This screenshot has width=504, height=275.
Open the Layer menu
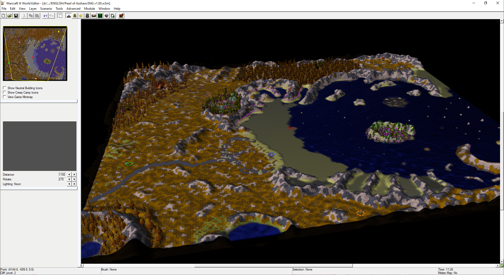click(x=33, y=9)
